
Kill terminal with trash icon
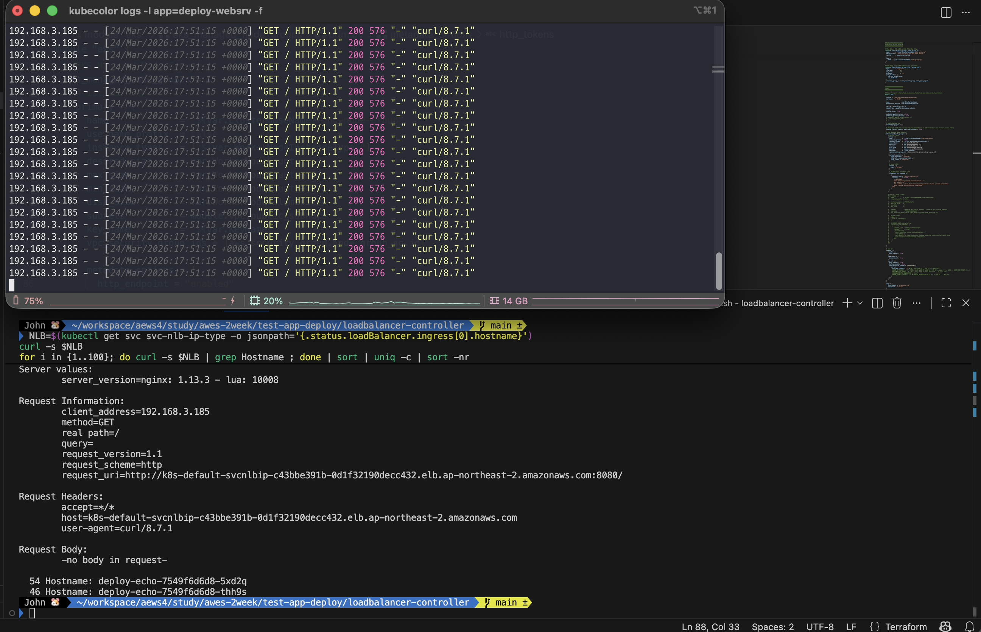point(897,303)
